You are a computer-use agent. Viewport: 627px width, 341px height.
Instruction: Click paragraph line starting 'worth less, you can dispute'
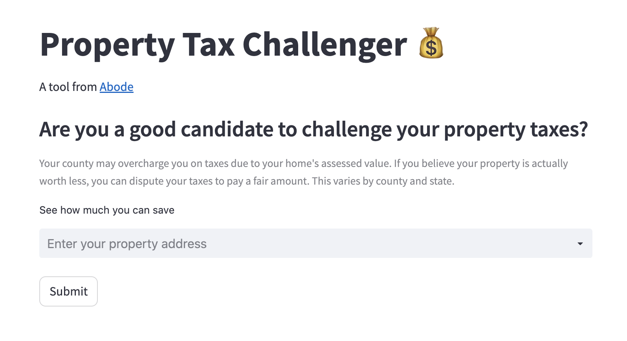coord(247,181)
